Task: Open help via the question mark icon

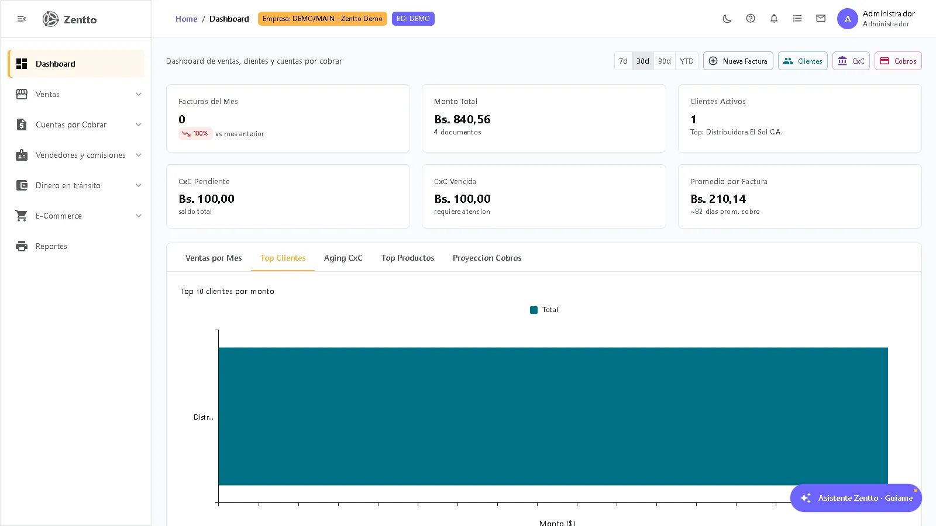Action: (x=751, y=19)
